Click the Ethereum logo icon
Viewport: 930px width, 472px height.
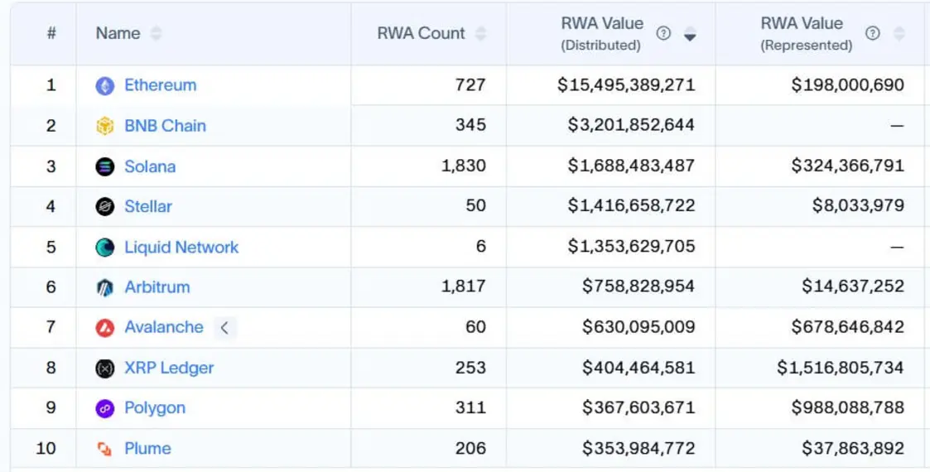(105, 86)
